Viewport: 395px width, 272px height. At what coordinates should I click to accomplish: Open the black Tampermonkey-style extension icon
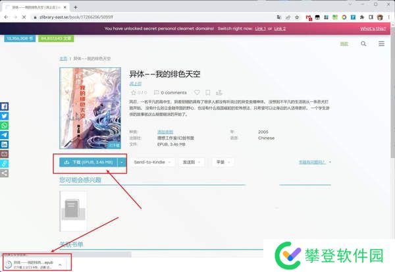click(317, 17)
